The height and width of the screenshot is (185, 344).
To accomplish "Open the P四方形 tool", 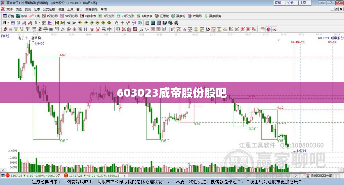I will (50, 16).
